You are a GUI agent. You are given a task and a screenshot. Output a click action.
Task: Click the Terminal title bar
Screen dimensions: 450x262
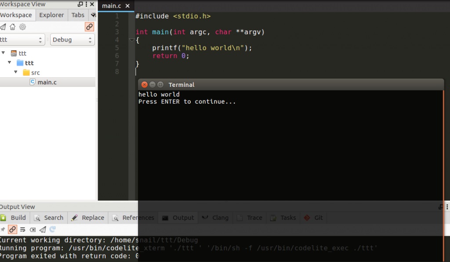[x=291, y=85]
